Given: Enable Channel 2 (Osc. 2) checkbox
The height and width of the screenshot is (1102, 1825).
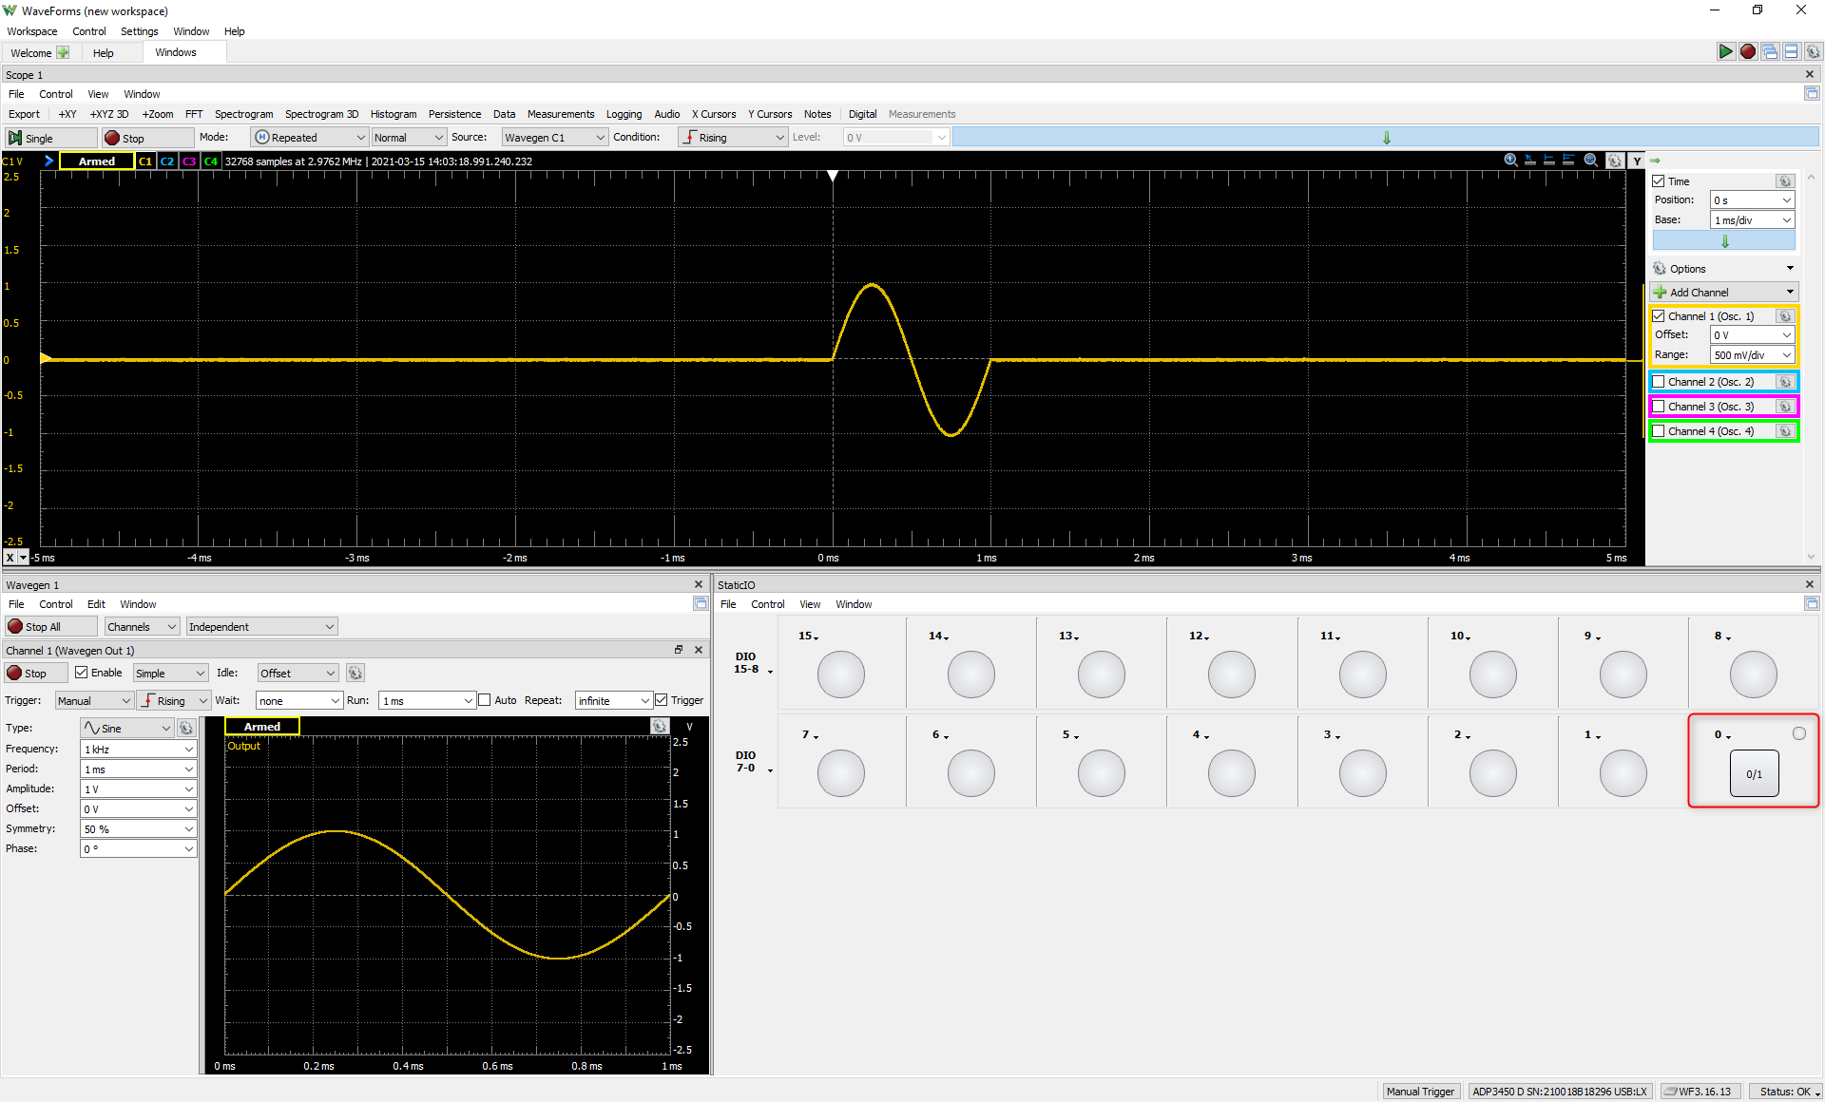Looking at the screenshot, I should pos(1659,382).
